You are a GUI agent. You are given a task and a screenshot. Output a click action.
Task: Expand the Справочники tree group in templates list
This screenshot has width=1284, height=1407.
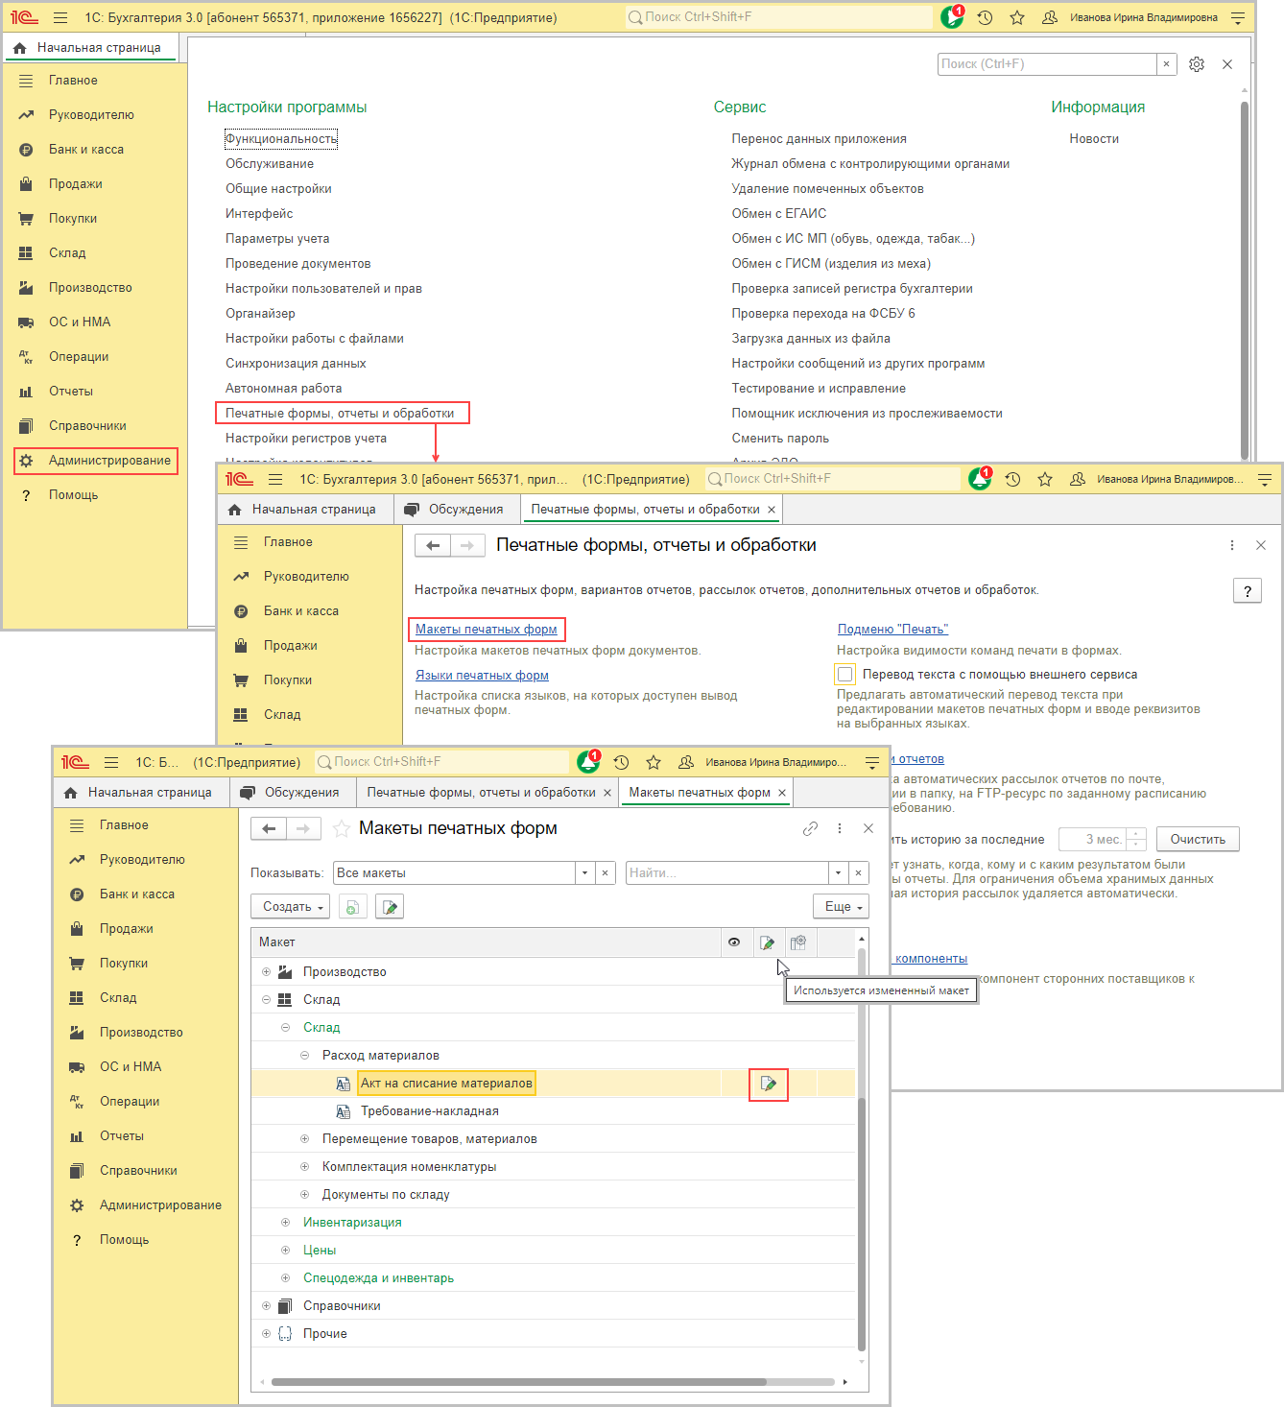(266, 1306)
